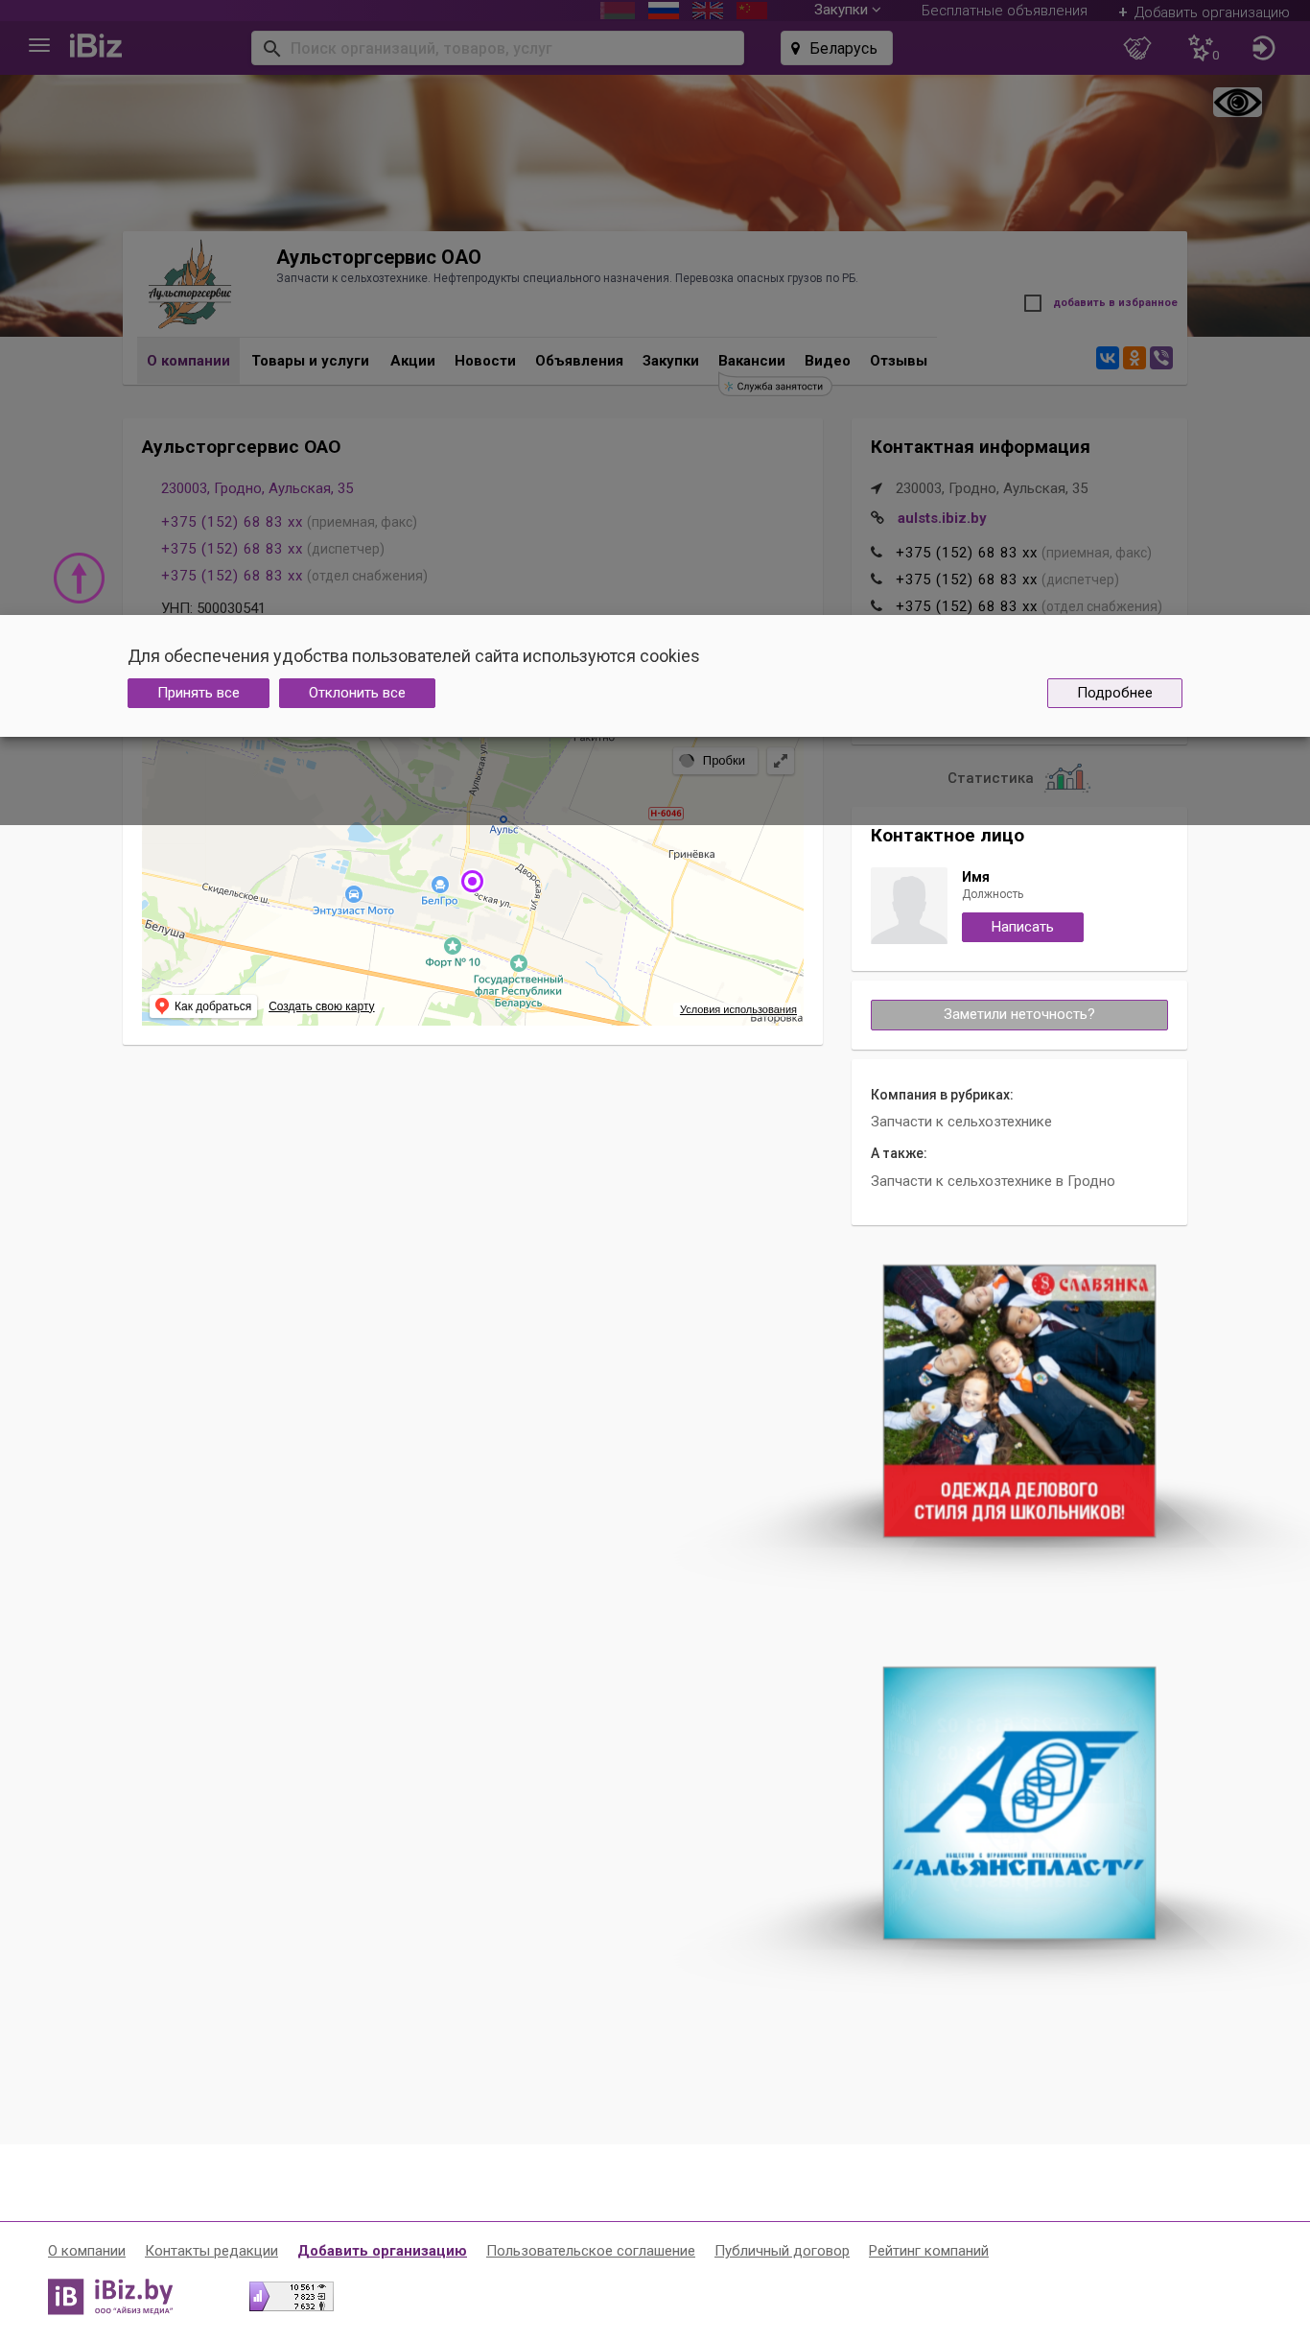Click the organization search input field
The width and height of the screenshot is (1310, 2341).
tap(498, 48)
